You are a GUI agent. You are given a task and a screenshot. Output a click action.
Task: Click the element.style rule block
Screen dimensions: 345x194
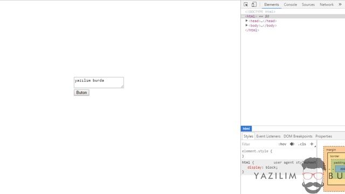[279, 154]
